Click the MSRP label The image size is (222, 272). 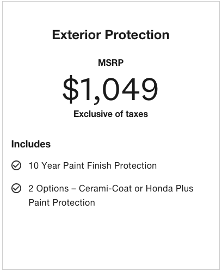[111, 63]
